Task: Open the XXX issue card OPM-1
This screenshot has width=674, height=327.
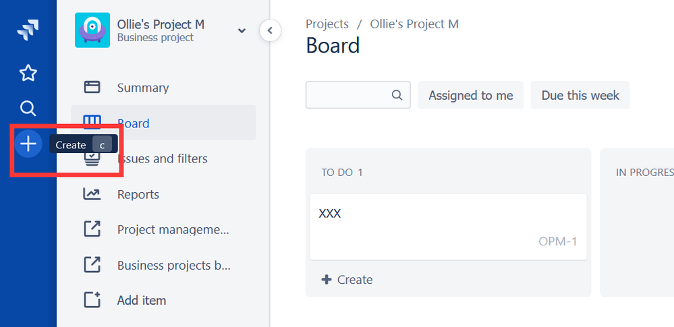Action: [449, 227]
